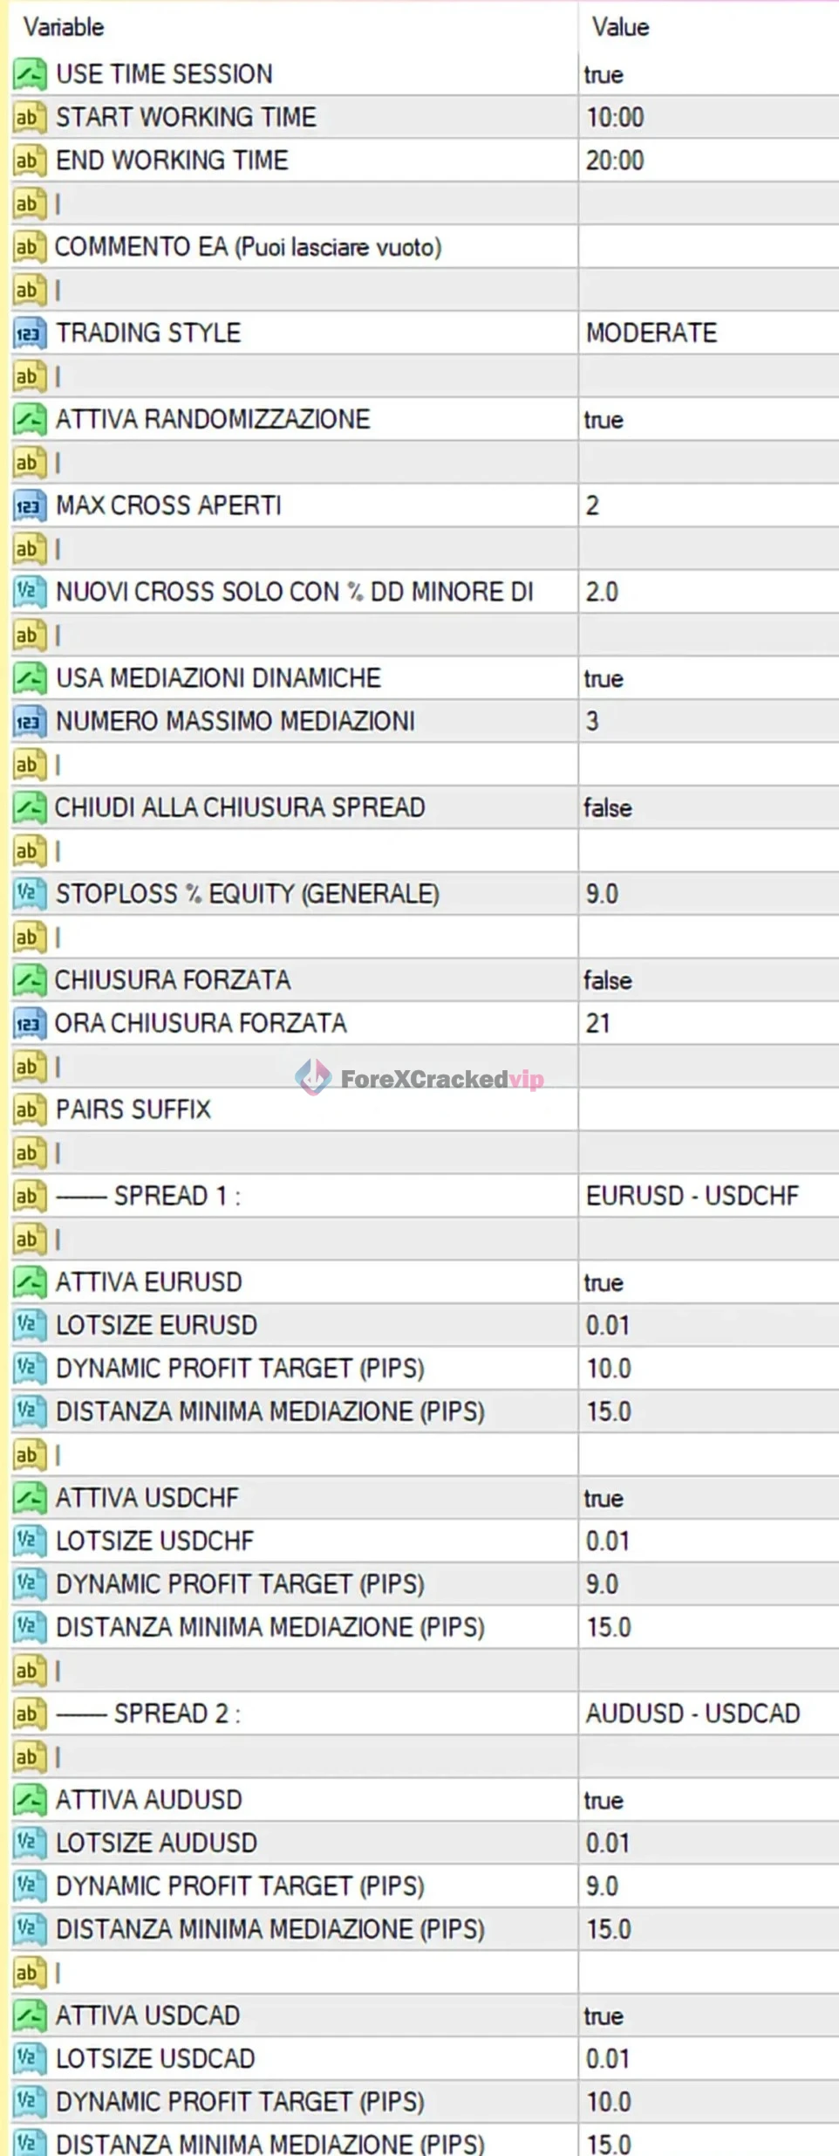The image size is (839, 2156).
Task: Click the boolean icon beside USE TIME SESSION
Action: (x=29, y=74)
